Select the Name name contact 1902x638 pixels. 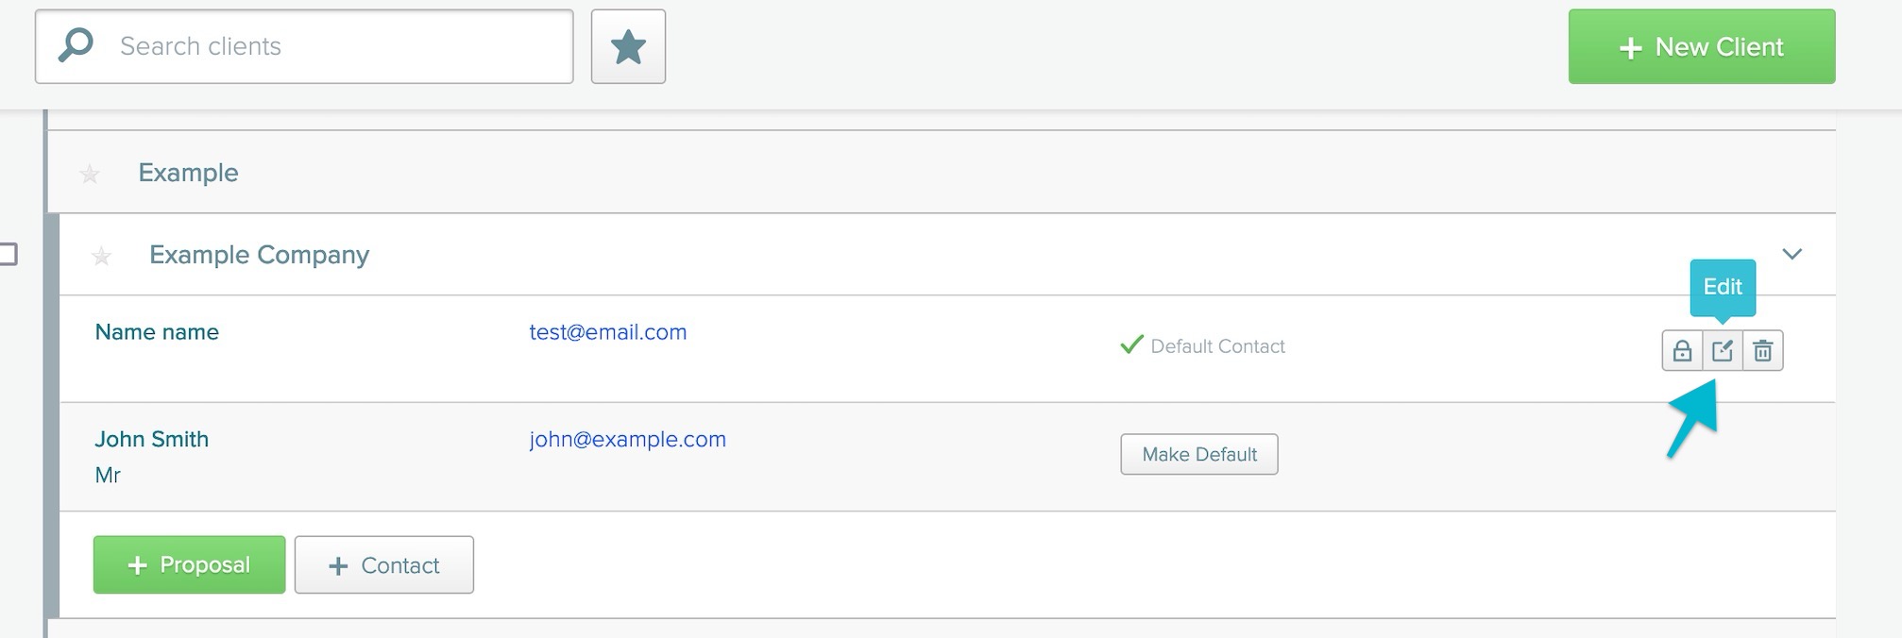[157, 332]
